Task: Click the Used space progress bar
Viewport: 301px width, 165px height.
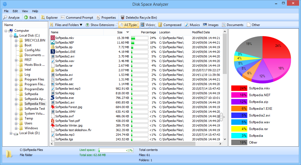Action: pos(116,150)
